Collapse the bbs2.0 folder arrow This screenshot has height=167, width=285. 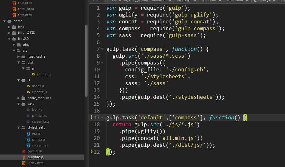[9, 39]
